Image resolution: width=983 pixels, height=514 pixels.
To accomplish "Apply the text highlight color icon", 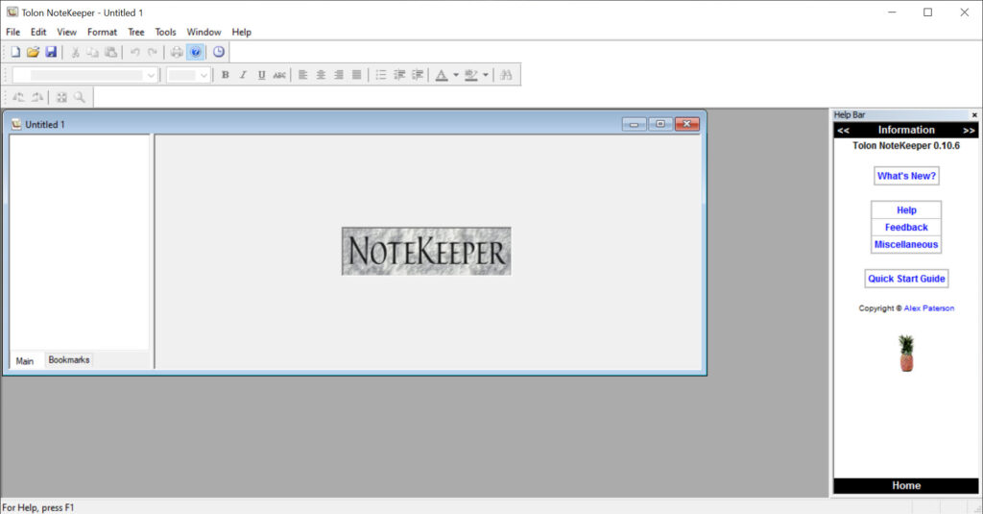I will coord(471,75).
